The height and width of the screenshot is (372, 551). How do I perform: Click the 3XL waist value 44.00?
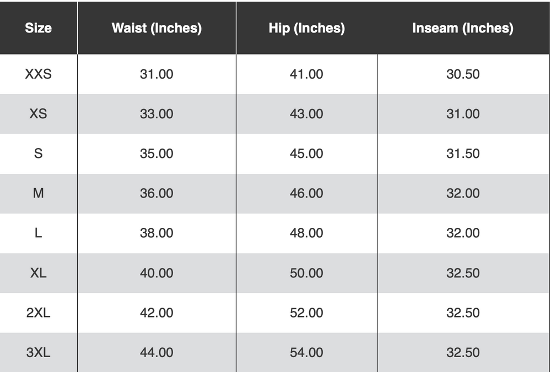(x=156, y=352)
